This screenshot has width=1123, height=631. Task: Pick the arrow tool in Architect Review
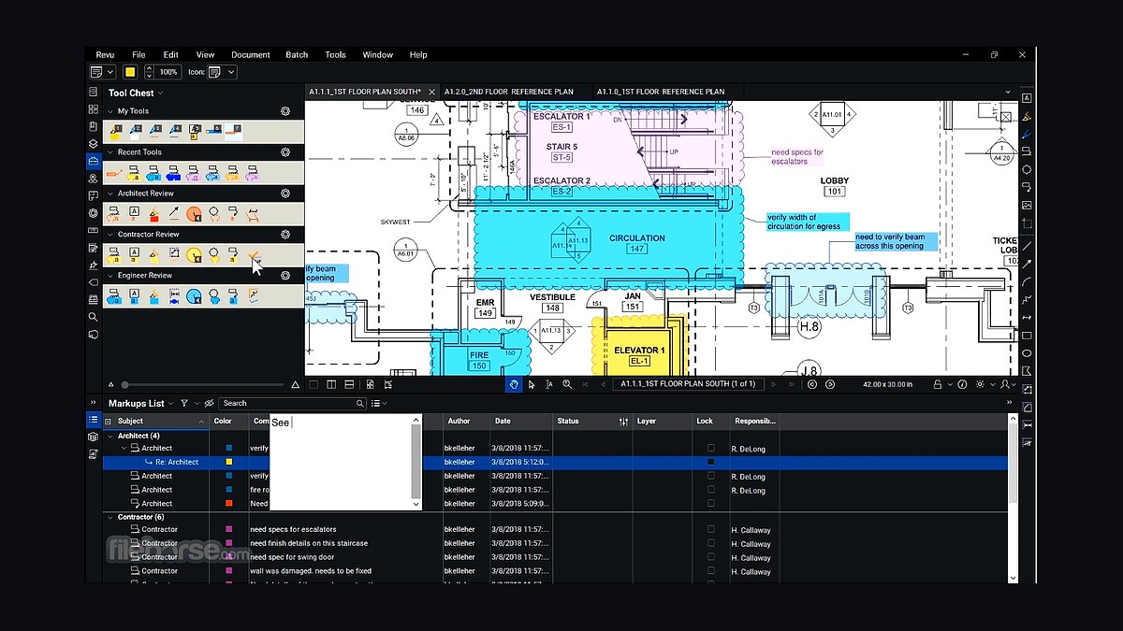pos(174,214)
